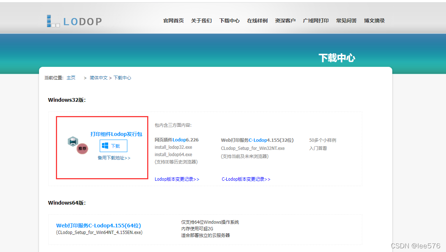
Task: Click the LODOP logo
Action: [74, 21]
